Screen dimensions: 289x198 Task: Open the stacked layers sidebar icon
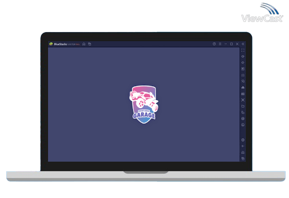coord(243,119)
